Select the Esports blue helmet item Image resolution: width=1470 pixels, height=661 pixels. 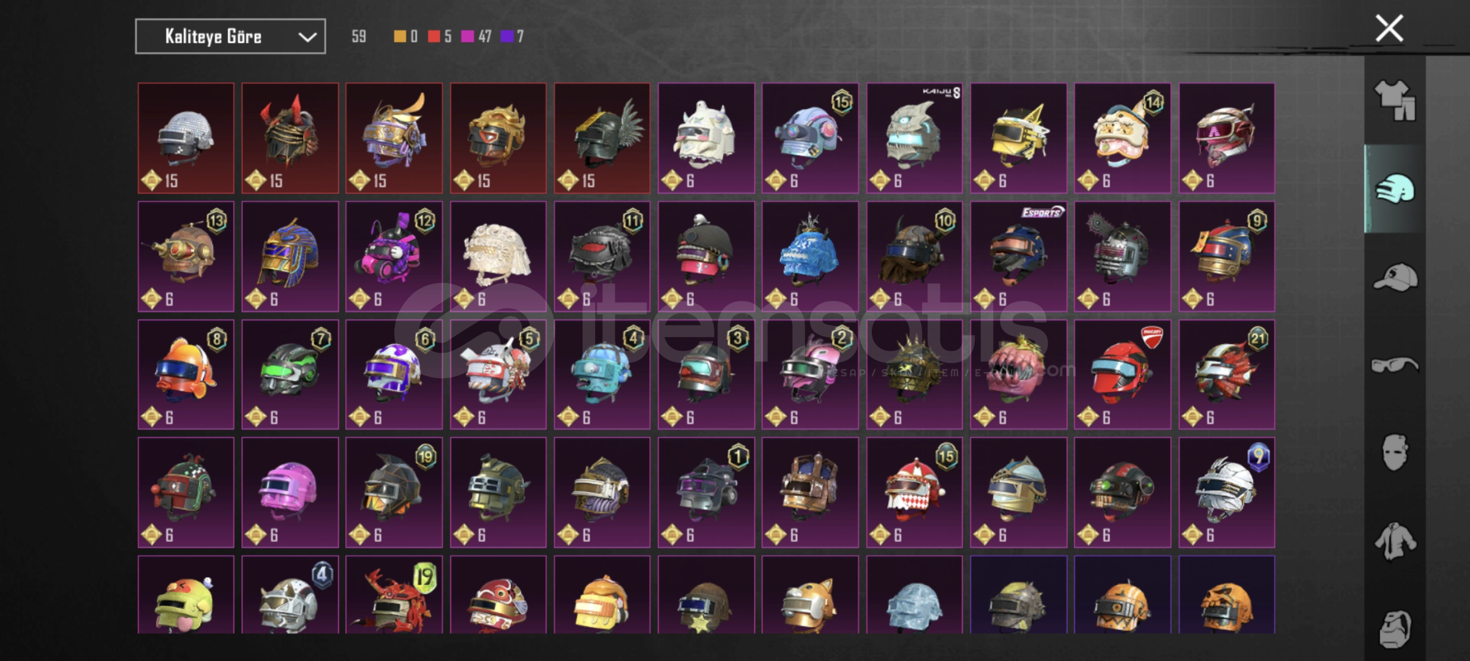pos(1019,256)
